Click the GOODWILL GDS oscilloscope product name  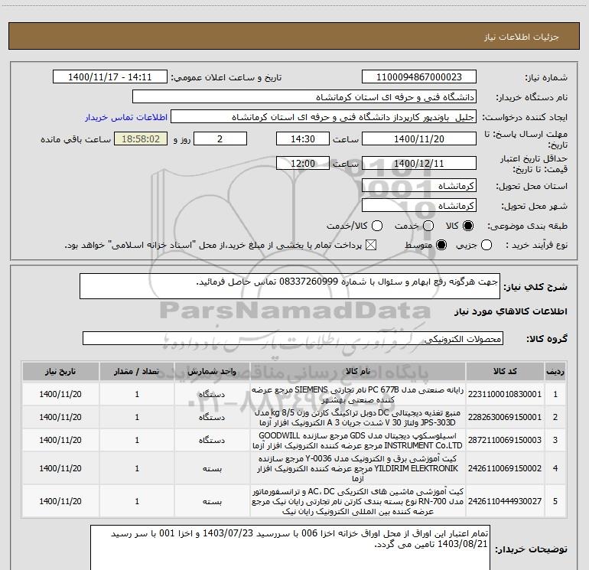coord(358,441)
